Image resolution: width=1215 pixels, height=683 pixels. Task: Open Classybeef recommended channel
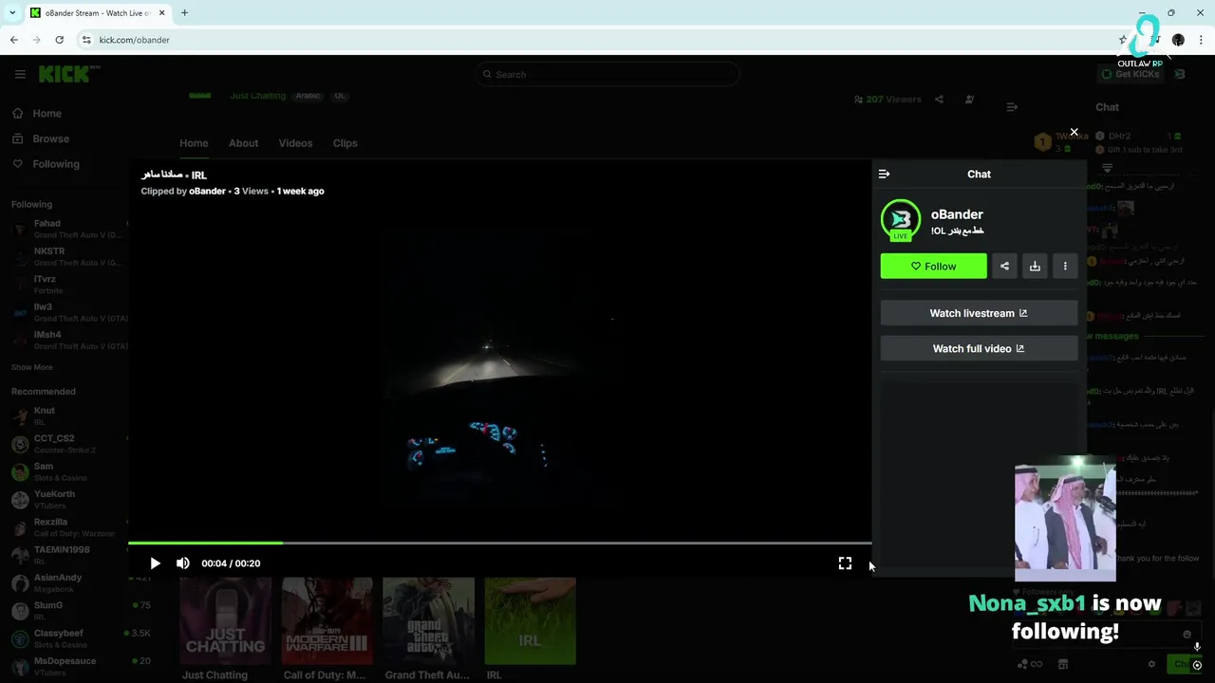[66, 637]
